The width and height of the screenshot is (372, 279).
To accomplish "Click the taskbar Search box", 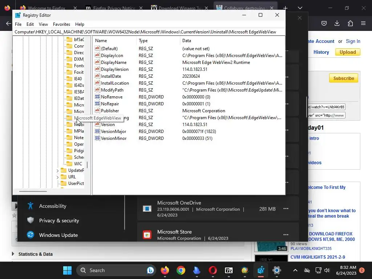I will click(x=116, y=270).
